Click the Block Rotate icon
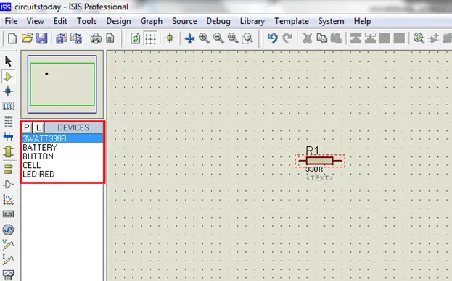 [385, 38]
